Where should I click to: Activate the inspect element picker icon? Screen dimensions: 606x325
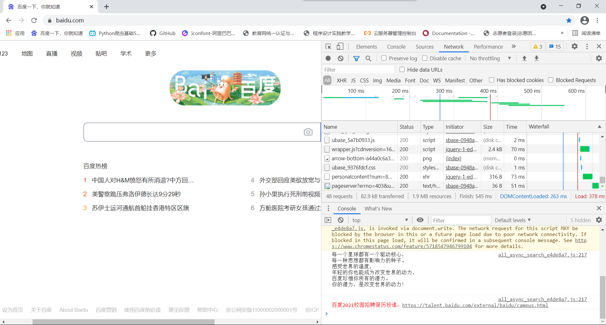(x=328, y=46)
